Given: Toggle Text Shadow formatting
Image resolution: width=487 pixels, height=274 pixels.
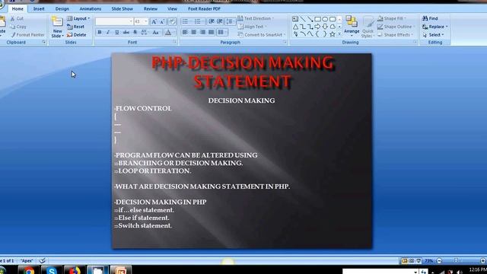Looking at the screenshot, I should click(135, 32).
